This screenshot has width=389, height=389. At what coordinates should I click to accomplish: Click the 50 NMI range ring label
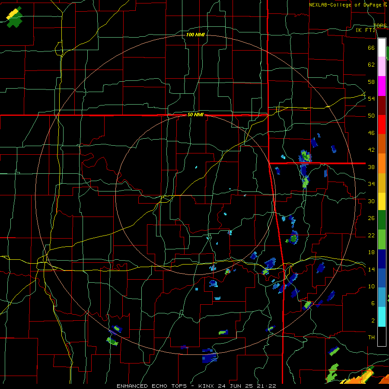point(195,115)
